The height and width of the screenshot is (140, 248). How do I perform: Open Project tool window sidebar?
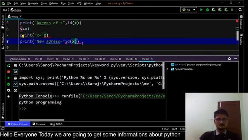tap(3, 22)
